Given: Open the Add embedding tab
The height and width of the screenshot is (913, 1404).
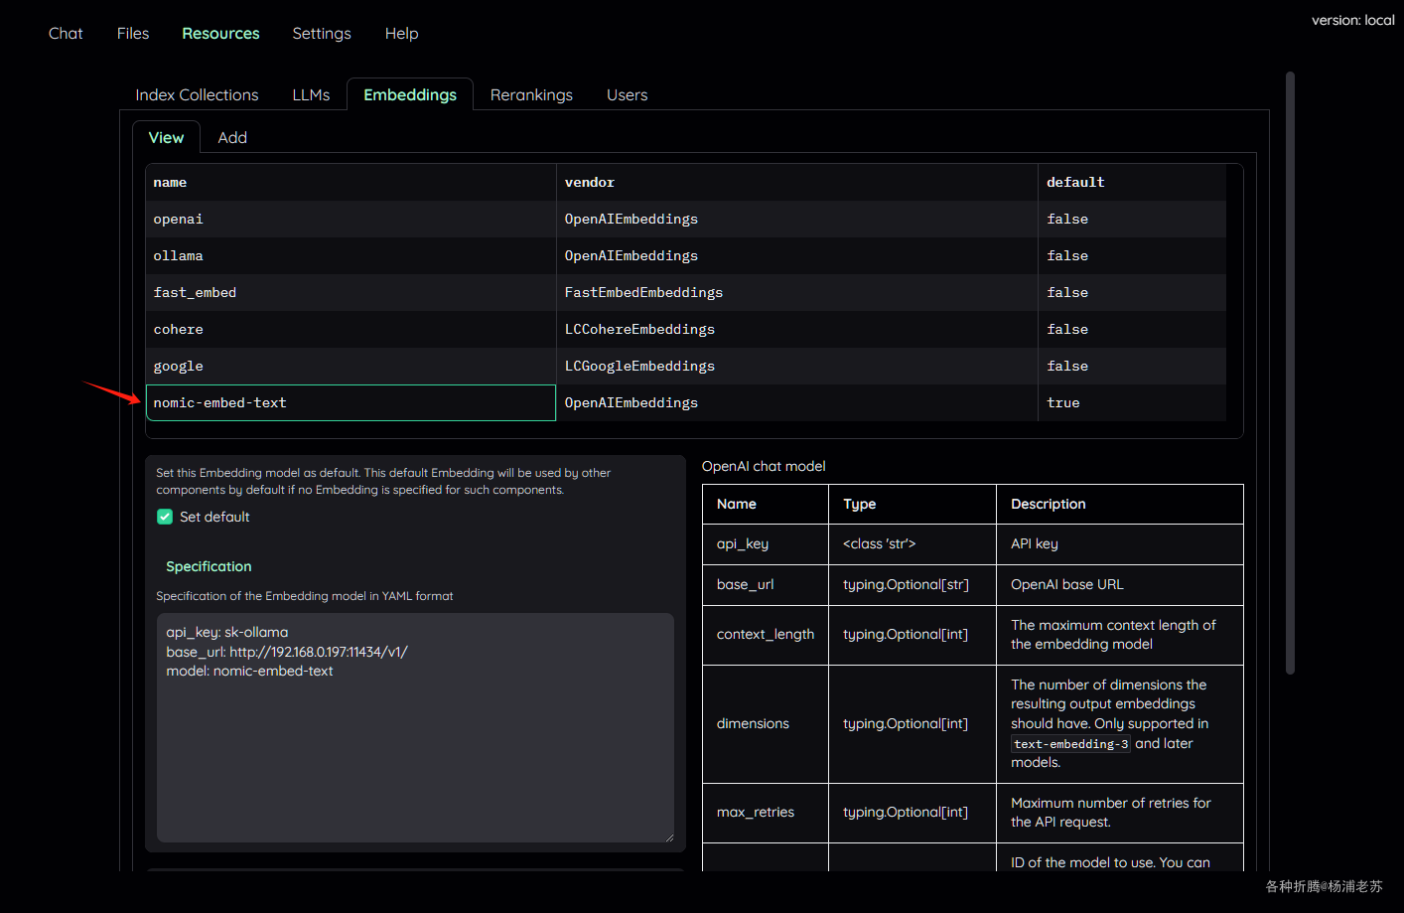Looking at the screenshot, I should [x=232, y=138].
